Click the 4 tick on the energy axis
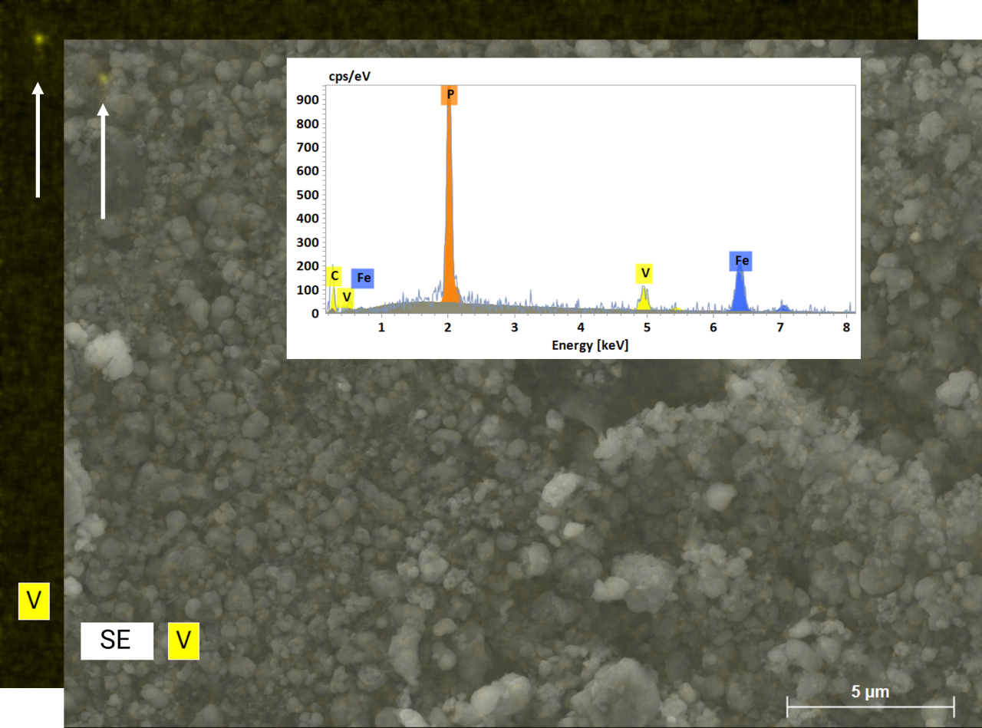The image size is (982, 728). (581, 327)
